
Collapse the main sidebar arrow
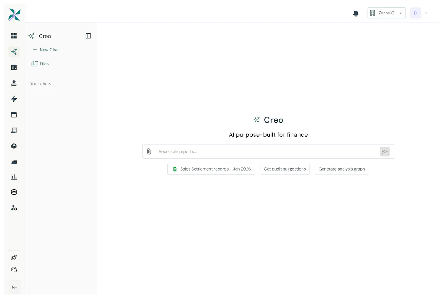click(x=14, y=287)
